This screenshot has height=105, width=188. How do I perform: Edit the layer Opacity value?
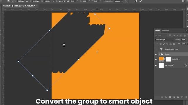pyautogui.click(x=183, y=40)
